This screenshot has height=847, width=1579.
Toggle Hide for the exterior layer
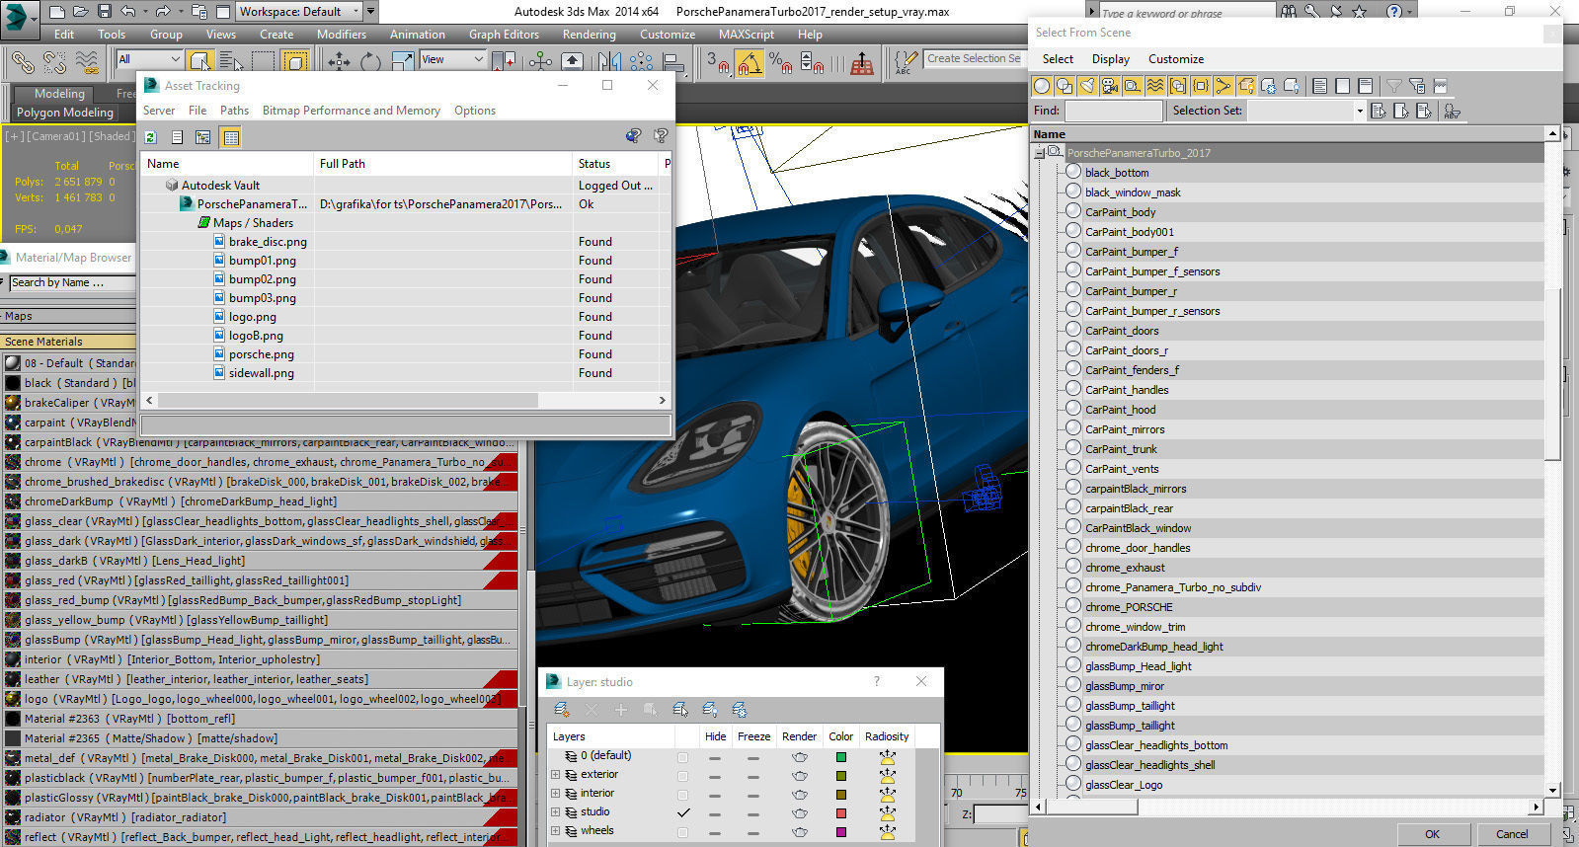click(x=715, y=776)
